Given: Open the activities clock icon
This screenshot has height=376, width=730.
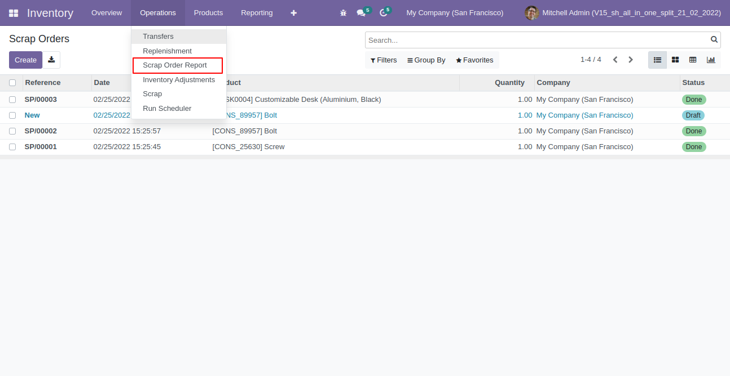Looking at the screenshot, I should pos(384,13).
